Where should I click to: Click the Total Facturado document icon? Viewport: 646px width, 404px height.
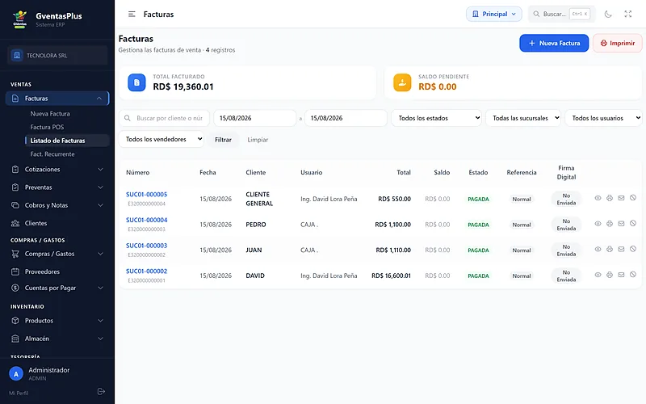pyautogui.click(x=136, y=82)
